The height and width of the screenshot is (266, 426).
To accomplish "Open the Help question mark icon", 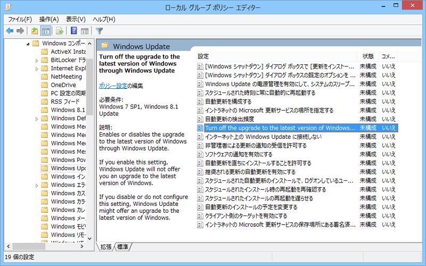I will tap(73, 31).
